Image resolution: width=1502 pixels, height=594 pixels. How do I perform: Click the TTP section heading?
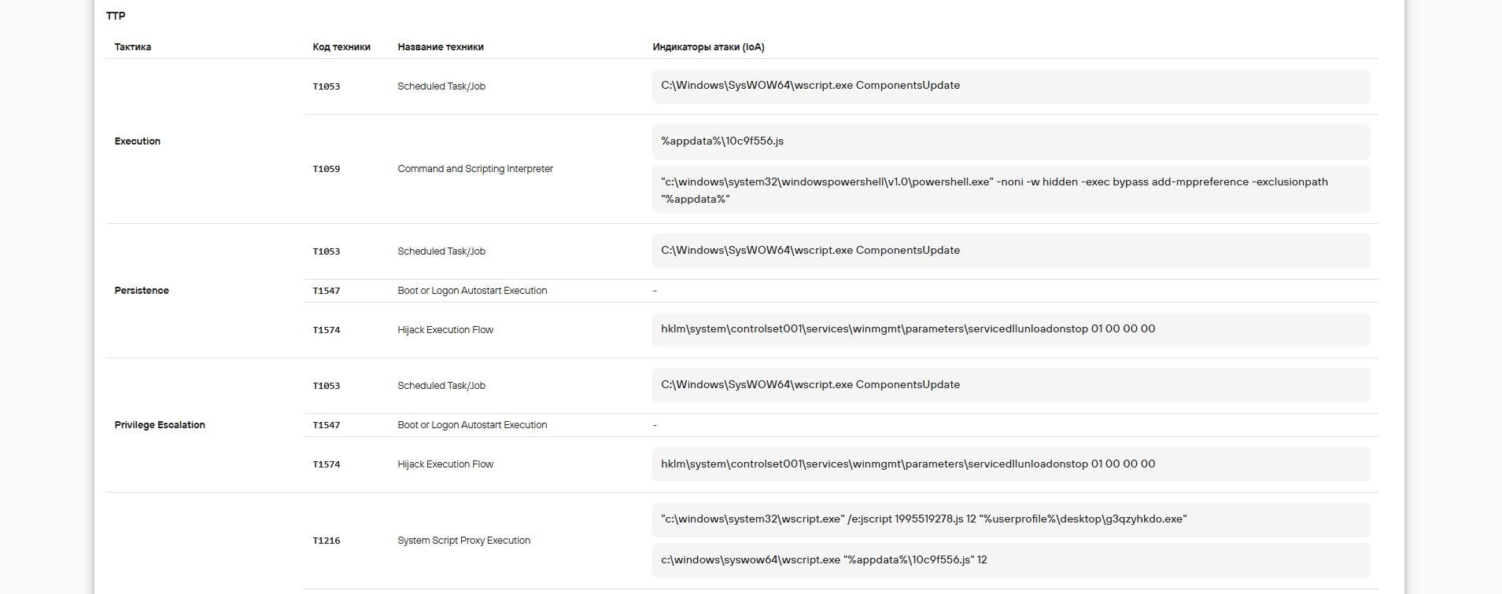tap(116, 16)
